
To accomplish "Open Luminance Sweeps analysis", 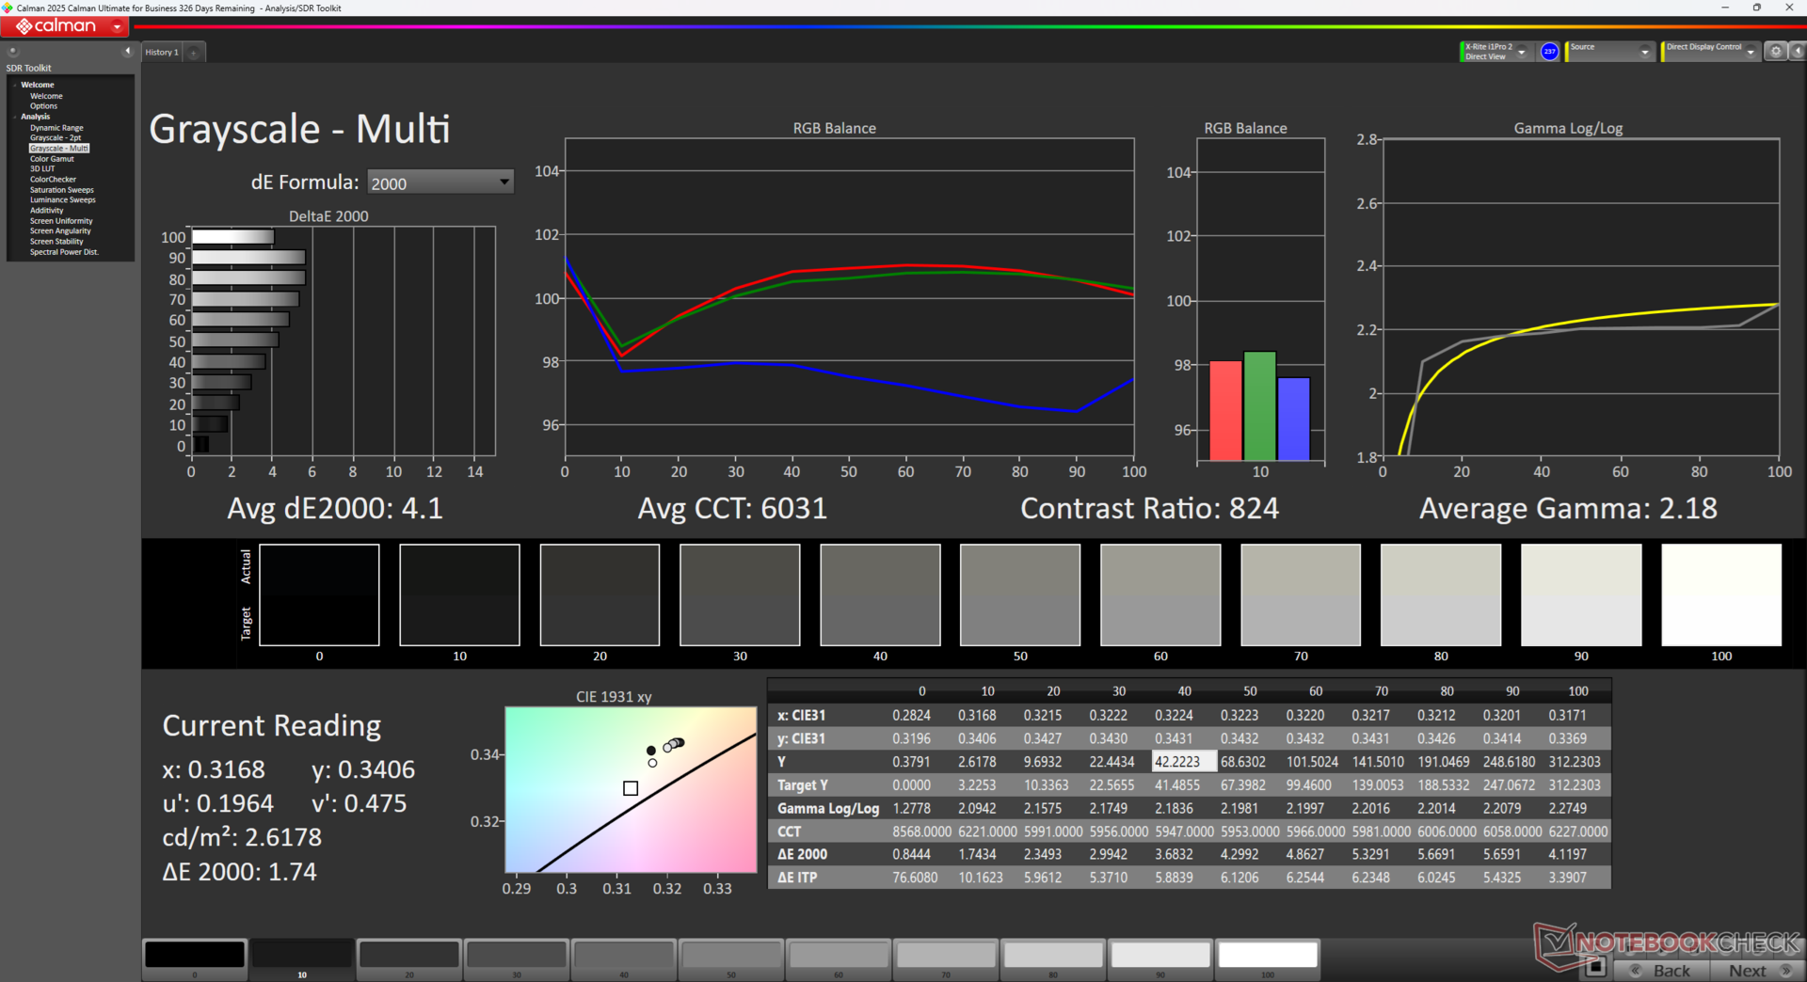I will 62,200.
